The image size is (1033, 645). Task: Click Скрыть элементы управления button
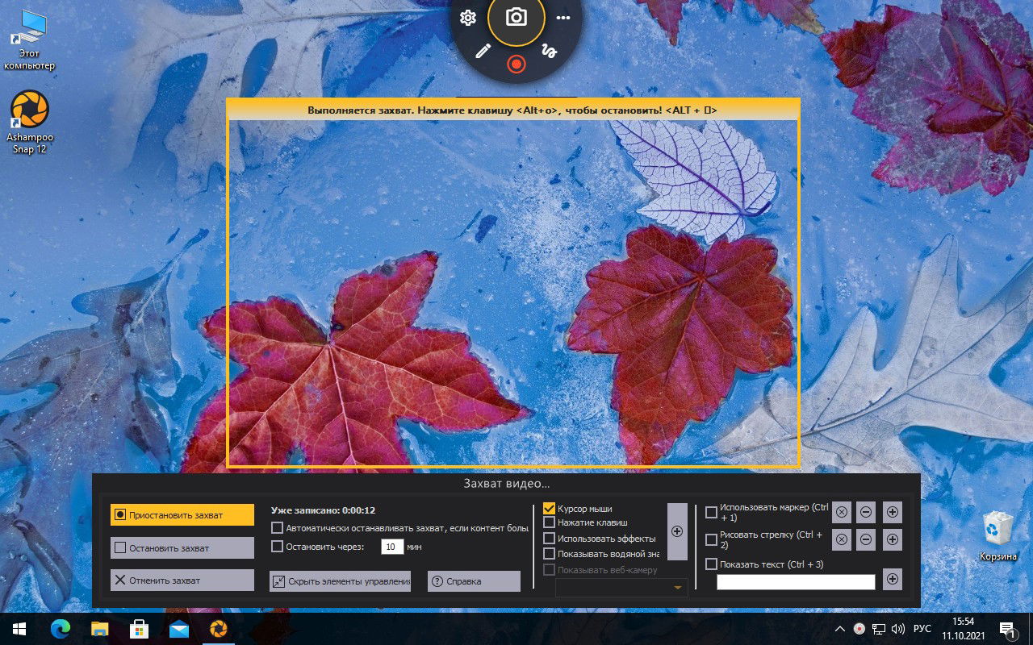[x=340, y=581]
